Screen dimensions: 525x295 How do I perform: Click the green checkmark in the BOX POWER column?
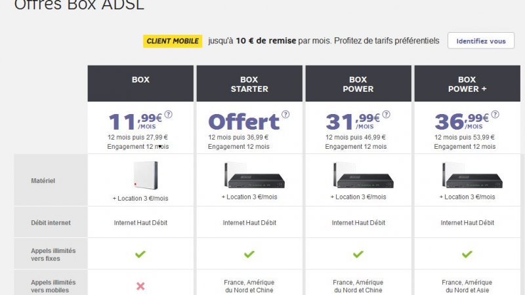[358, 254]
